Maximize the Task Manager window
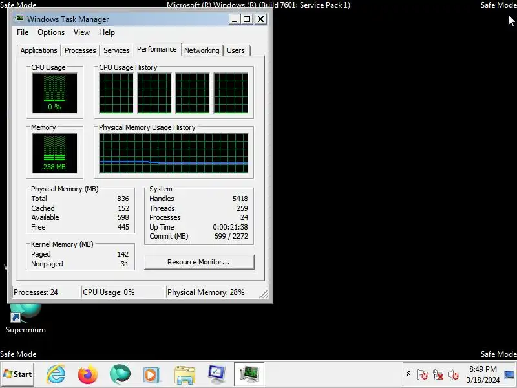The image size is (517, 388). point(247,19)
